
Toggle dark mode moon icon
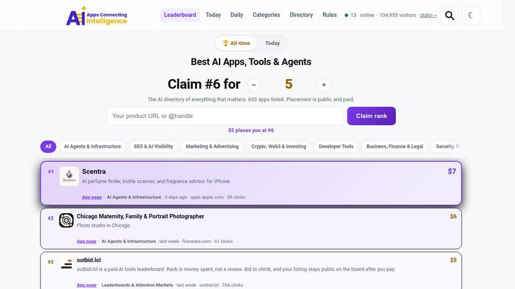click(471, 15)
